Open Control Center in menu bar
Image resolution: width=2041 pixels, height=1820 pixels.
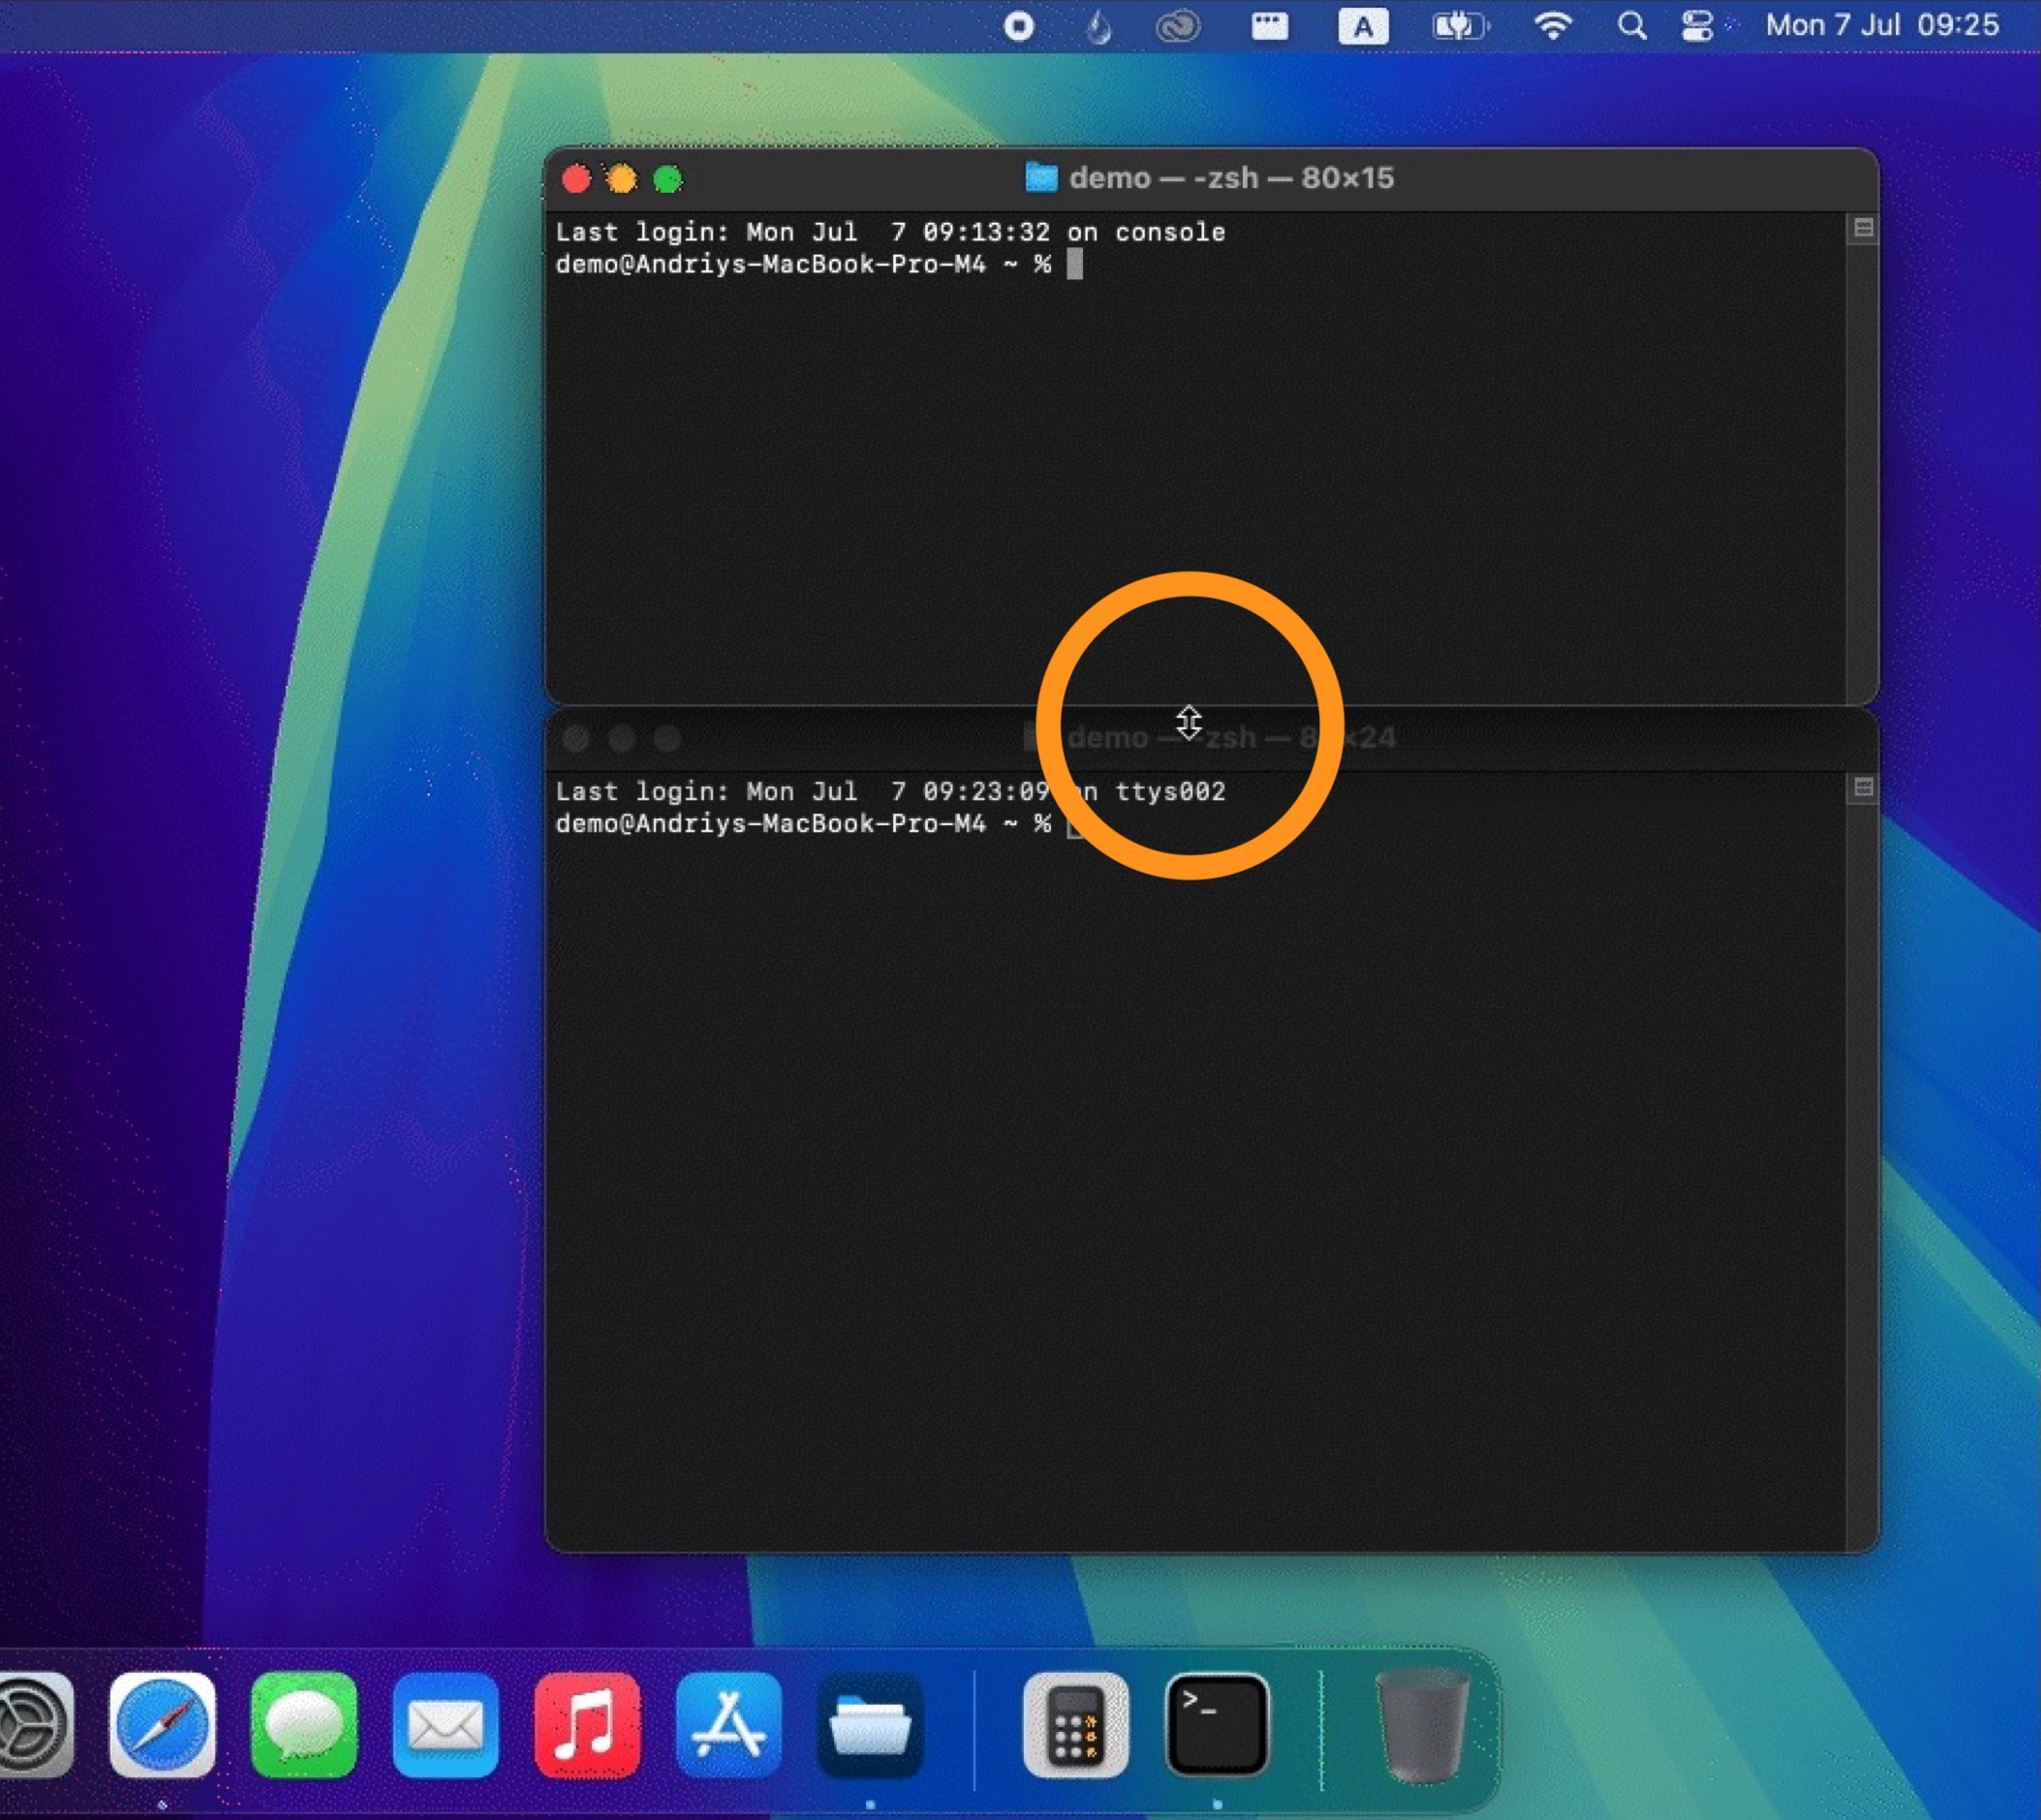pyautogui.click(x=1697, y=26)
